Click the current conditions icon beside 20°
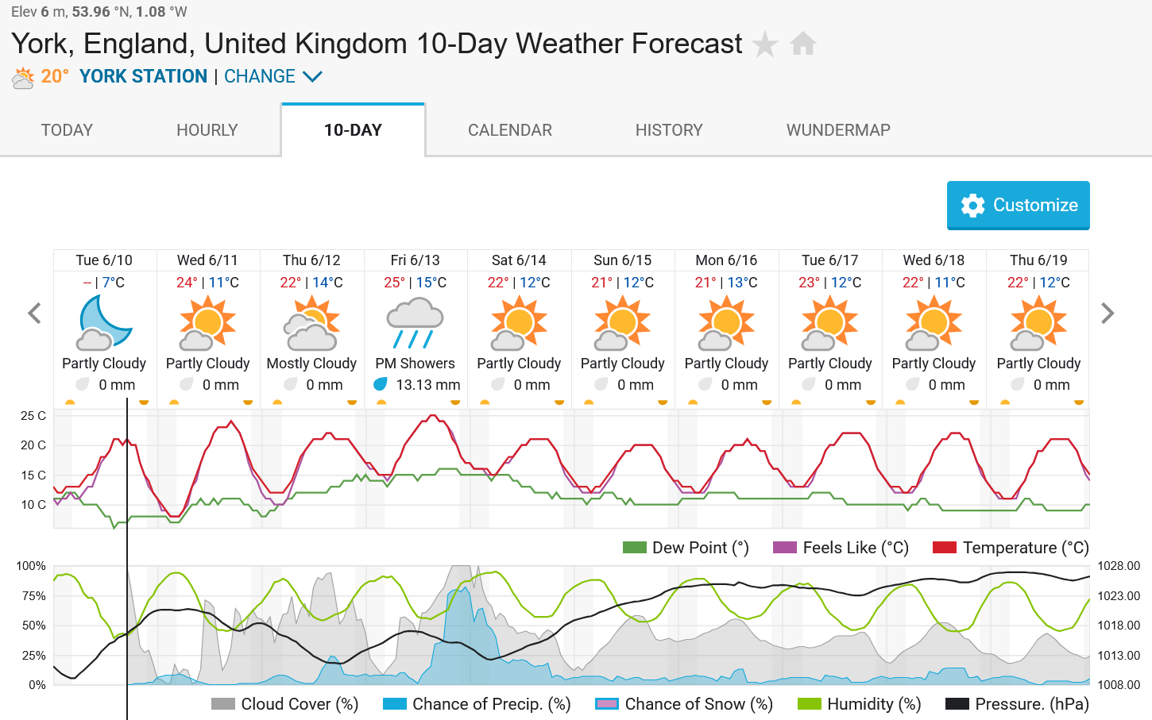Image resolution: width=1152 pixels, height=720 pixels. (23, 78)
